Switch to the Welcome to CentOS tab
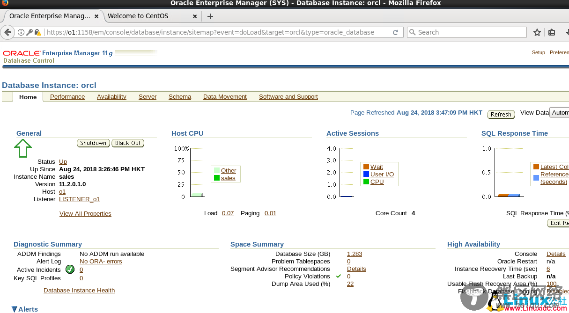Viewport: 569px width, 313px height. coord(138,16)
